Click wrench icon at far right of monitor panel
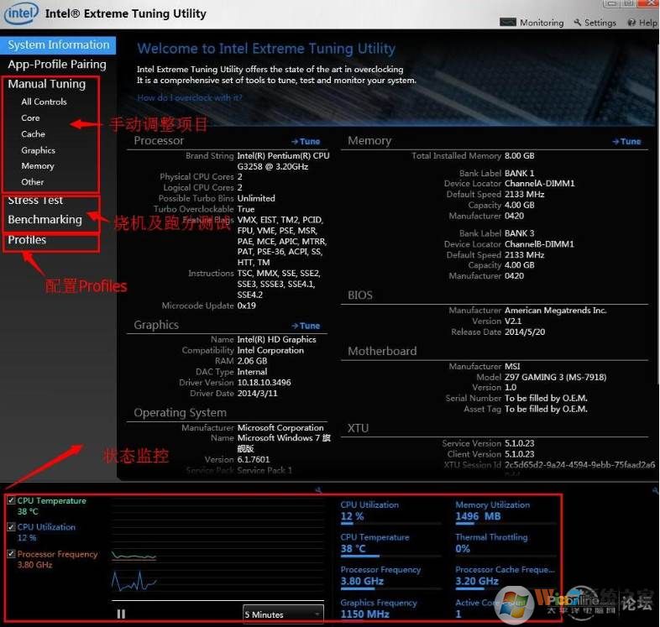660x627 pixels. (654, 490)
